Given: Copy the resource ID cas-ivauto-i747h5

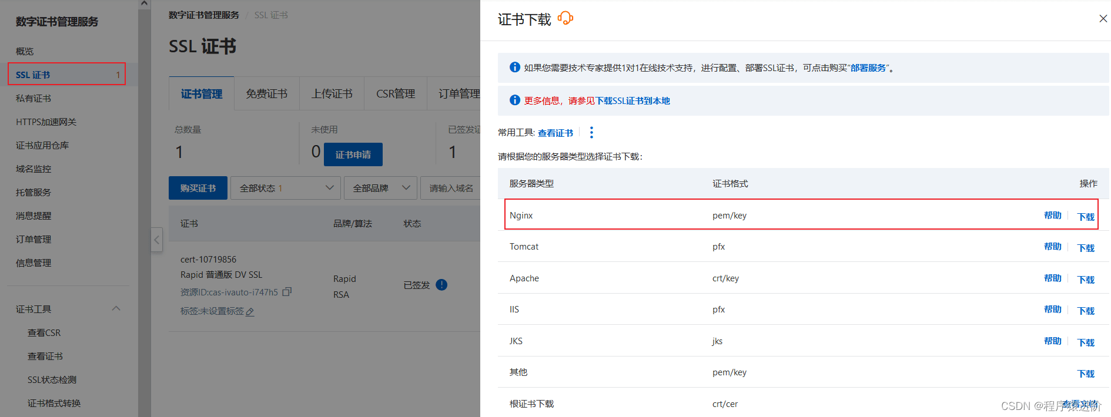Looking at the screenshot, I should tap(287, 292).
